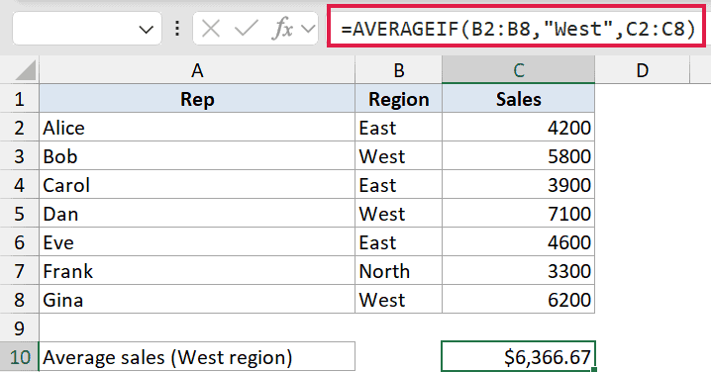Select row 2 header

pyautogui.click(x=20, y=128)
